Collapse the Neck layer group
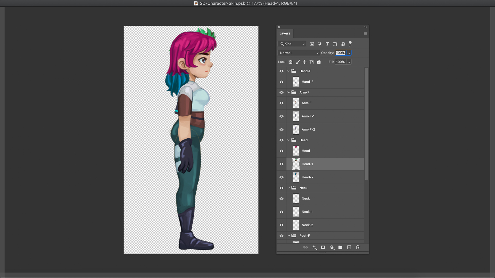This screenshot has width=495, height=278. 289,188
